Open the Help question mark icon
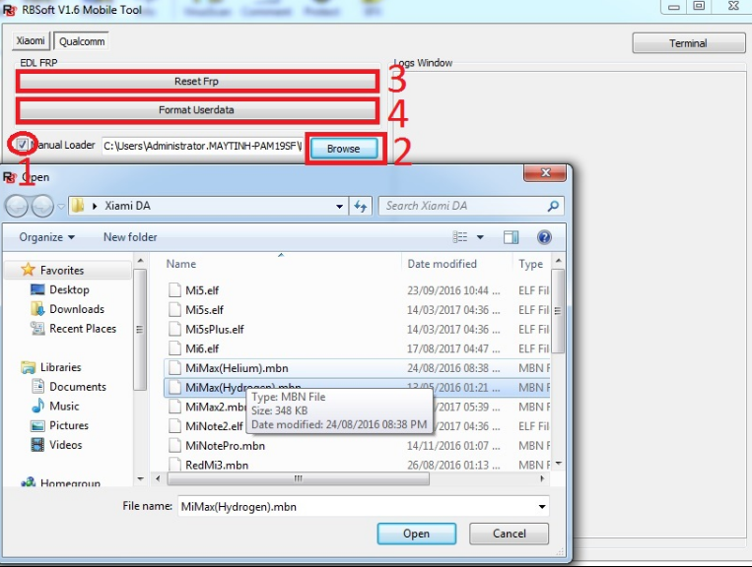The width and height of the screenshot is (752, 567). pos(544,237)
